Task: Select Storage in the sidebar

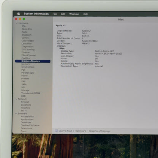Action: [25, 90]
